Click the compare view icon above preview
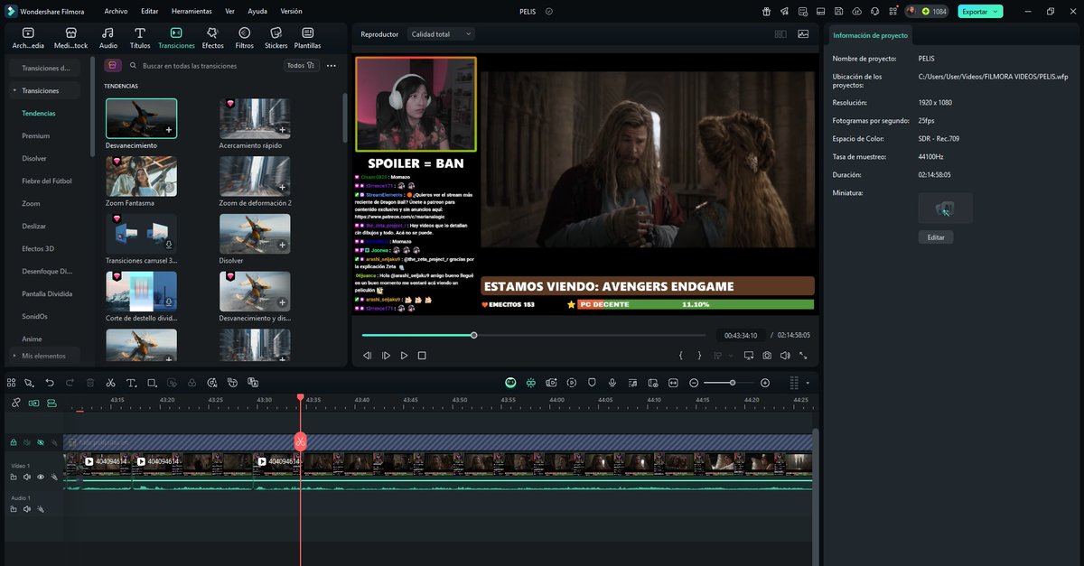 (x=780, y=34)
